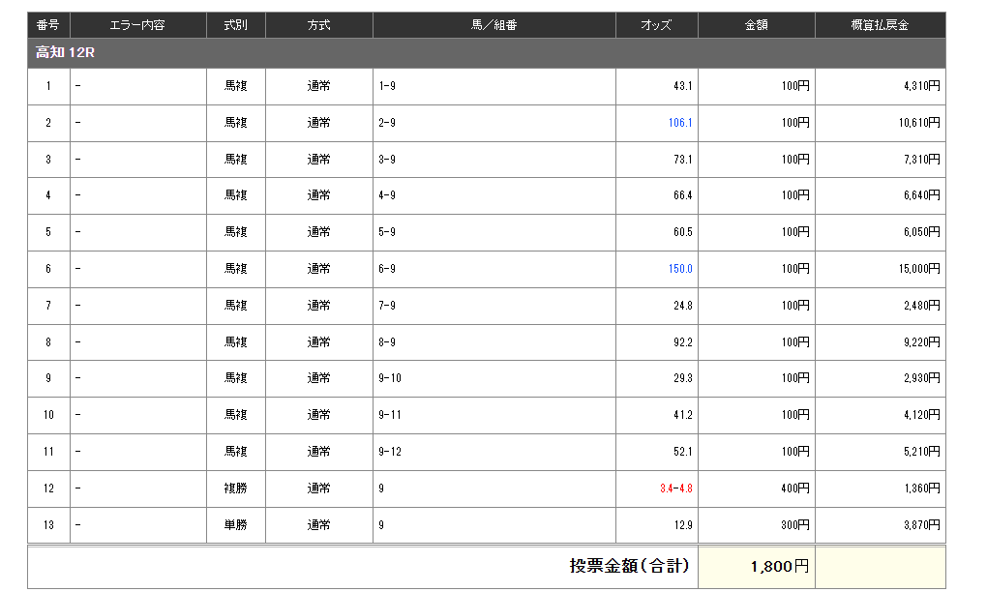The width and height of the screenshot is (987, 592).
Task: Select the 15,000円 payout cell
Action: 880,269
